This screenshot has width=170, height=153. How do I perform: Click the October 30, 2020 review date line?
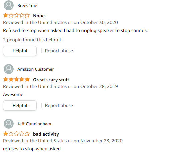pyautogui.click(x=60, y=22)
